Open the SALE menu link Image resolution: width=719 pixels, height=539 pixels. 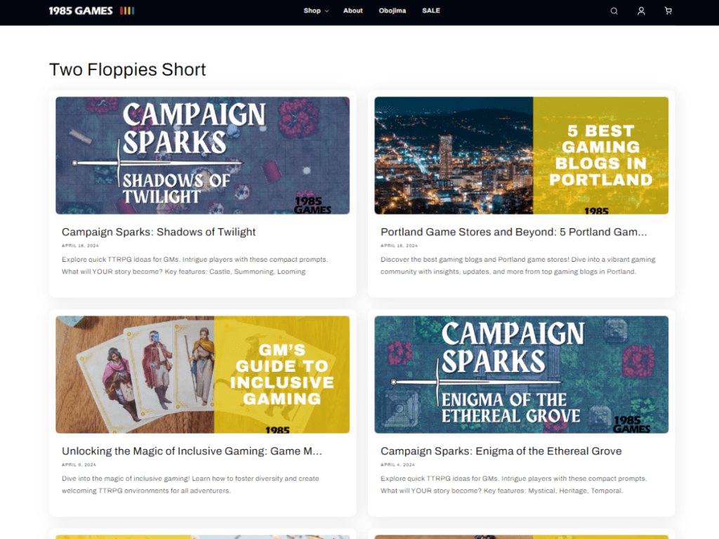pos(431,11)
